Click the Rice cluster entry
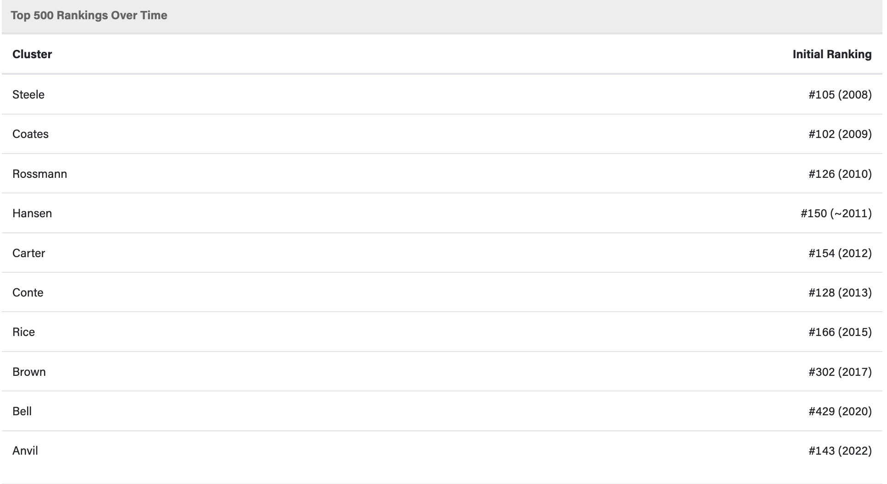 click(x=23, y=332)
